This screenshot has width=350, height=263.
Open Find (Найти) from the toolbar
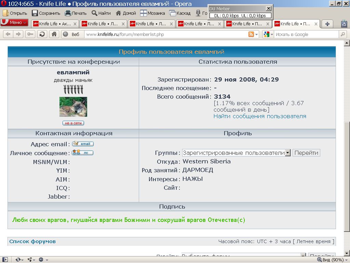[x=95, y=13]
